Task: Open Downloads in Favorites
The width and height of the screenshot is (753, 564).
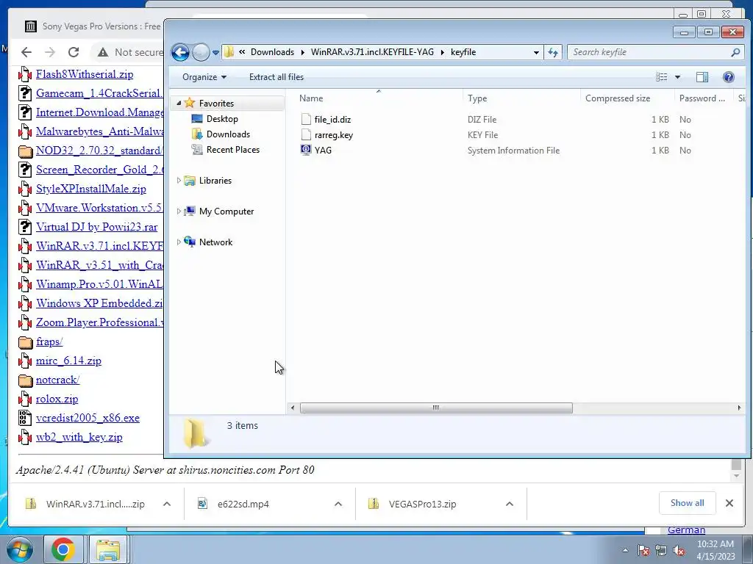Action: 228,134
